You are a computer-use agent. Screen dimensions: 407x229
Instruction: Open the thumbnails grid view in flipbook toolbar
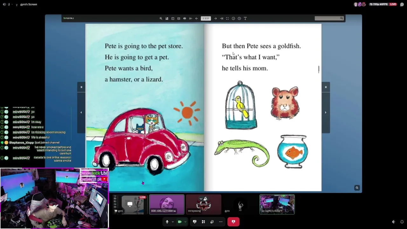pyautogui.click(x=167, y=18)
